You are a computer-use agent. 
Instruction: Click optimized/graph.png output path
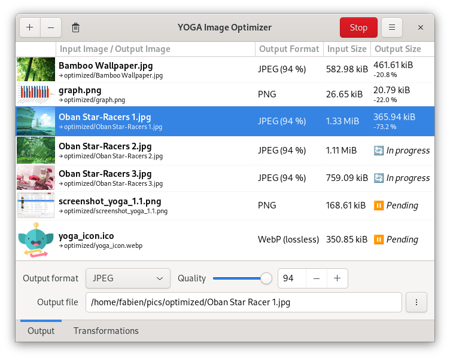[x=95, y=100]
